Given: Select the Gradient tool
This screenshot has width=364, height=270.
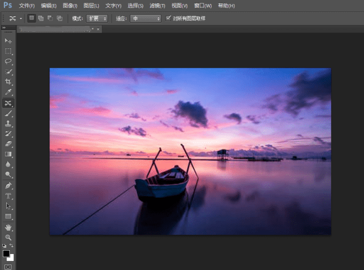Looking at the screenshot, I should (8, 154).
